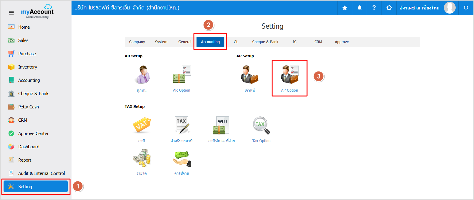Open the notifications bell icon
474x200 pixels.
point(360,8)
